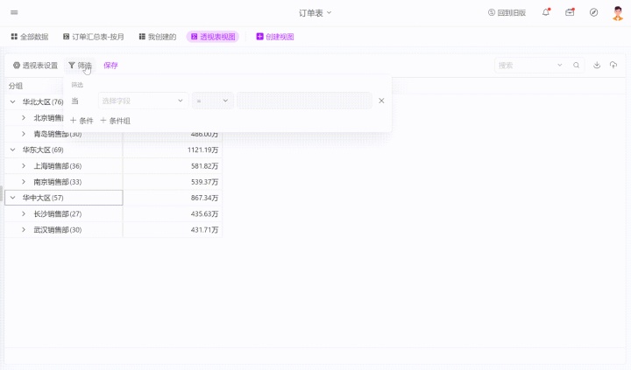Image resolution: width=631 pixels, height=370 pixels.
Task: Click the compass explore icon
Action: click(593, 12)
